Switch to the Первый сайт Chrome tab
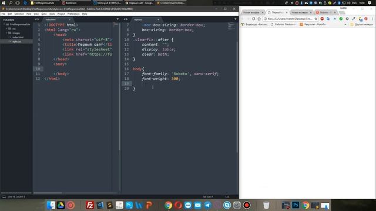This screenshot has height=211, width=376. [x=277, y=12]
